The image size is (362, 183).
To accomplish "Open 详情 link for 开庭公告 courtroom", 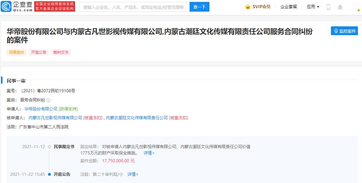I will [x=133, y=175].
